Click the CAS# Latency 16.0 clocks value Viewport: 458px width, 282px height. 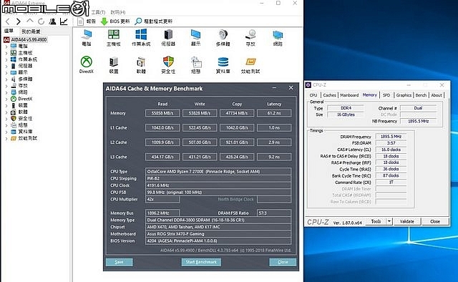(391, 150)
